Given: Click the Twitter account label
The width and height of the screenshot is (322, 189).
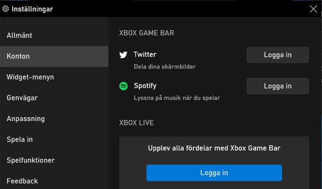Looking at the screenshot, I should (145, 54).
